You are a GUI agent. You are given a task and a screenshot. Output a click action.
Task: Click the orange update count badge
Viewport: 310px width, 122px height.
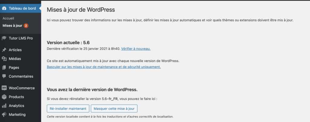[x=26, y=26]
